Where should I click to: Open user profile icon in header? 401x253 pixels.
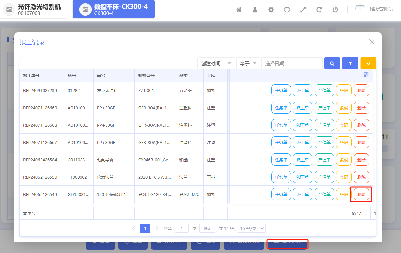point(255,10)
